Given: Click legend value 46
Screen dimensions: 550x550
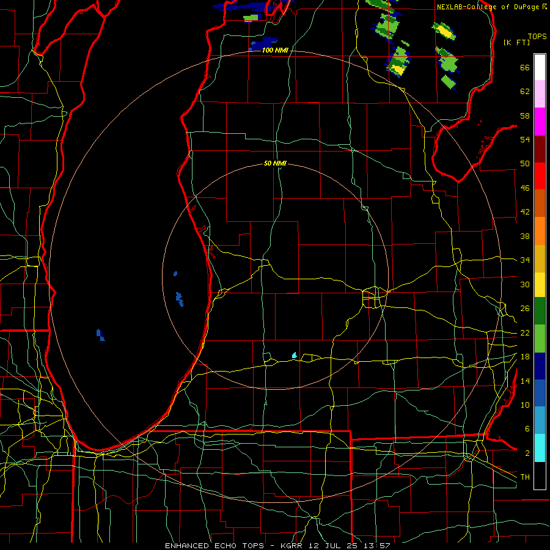Looking at the screenshot, I should [525, 188].
